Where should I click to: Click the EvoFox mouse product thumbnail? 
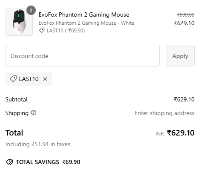coord(19,22)
